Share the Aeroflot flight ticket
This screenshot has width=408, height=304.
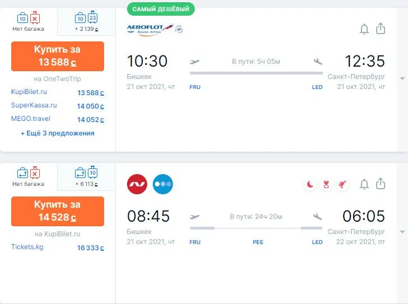point(381,29)
